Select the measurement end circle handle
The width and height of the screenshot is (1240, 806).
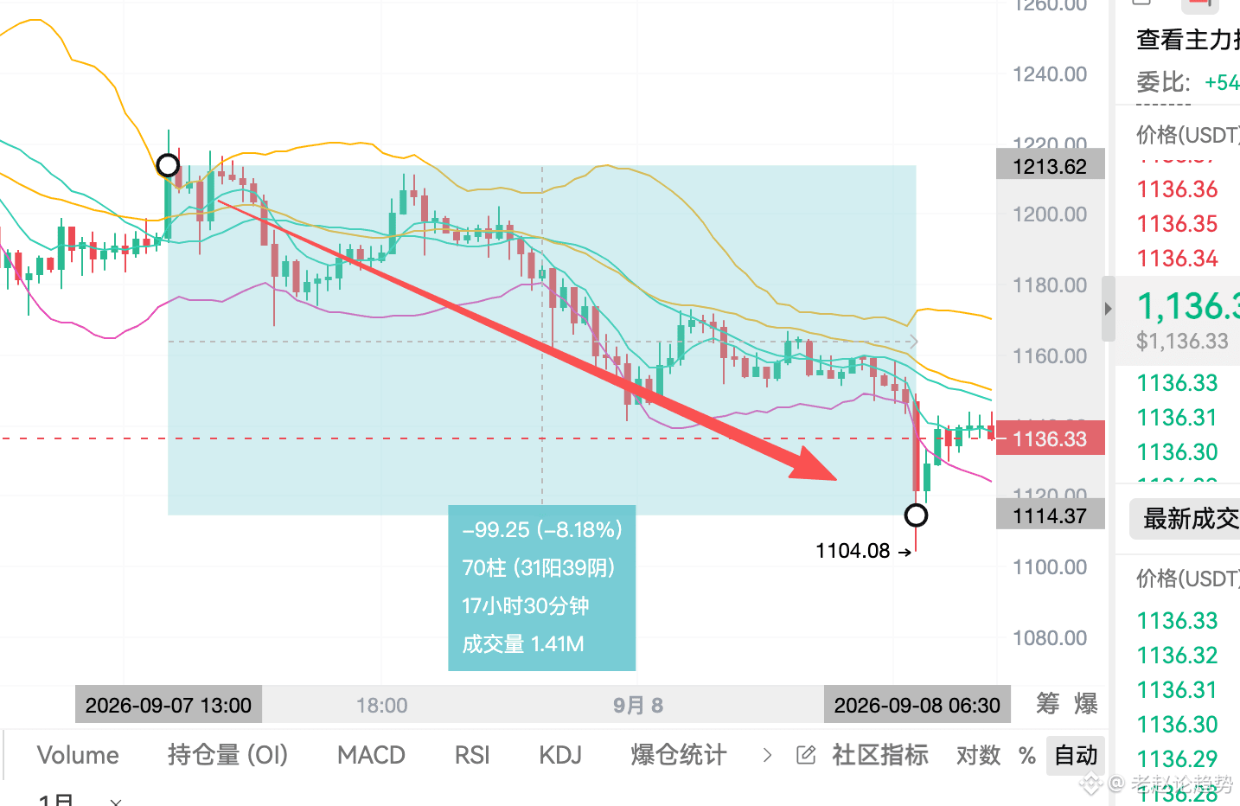click(916, 515)
